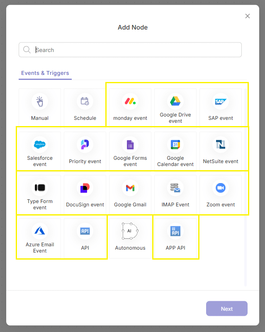Select the Salesforce event cloud icon
The height and width of the screenshot is (332, 265).
point(40,145)
